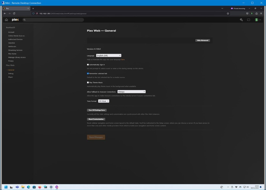
Task: Reload the page with refresh icon
Action: (14, 13)
